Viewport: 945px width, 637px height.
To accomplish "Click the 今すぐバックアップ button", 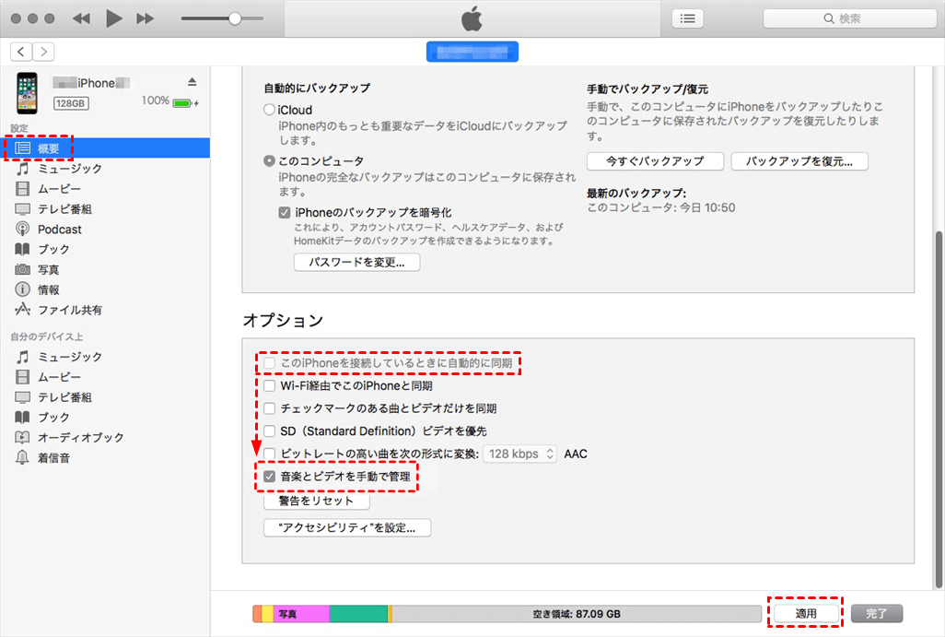I will pyautogui.click(x=654, y=161).
